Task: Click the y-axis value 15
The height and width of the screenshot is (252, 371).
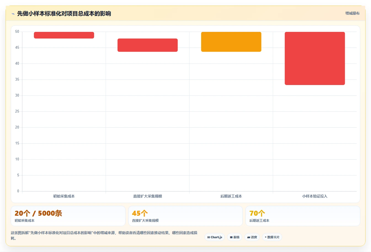Action: click(x=17, y=143)
